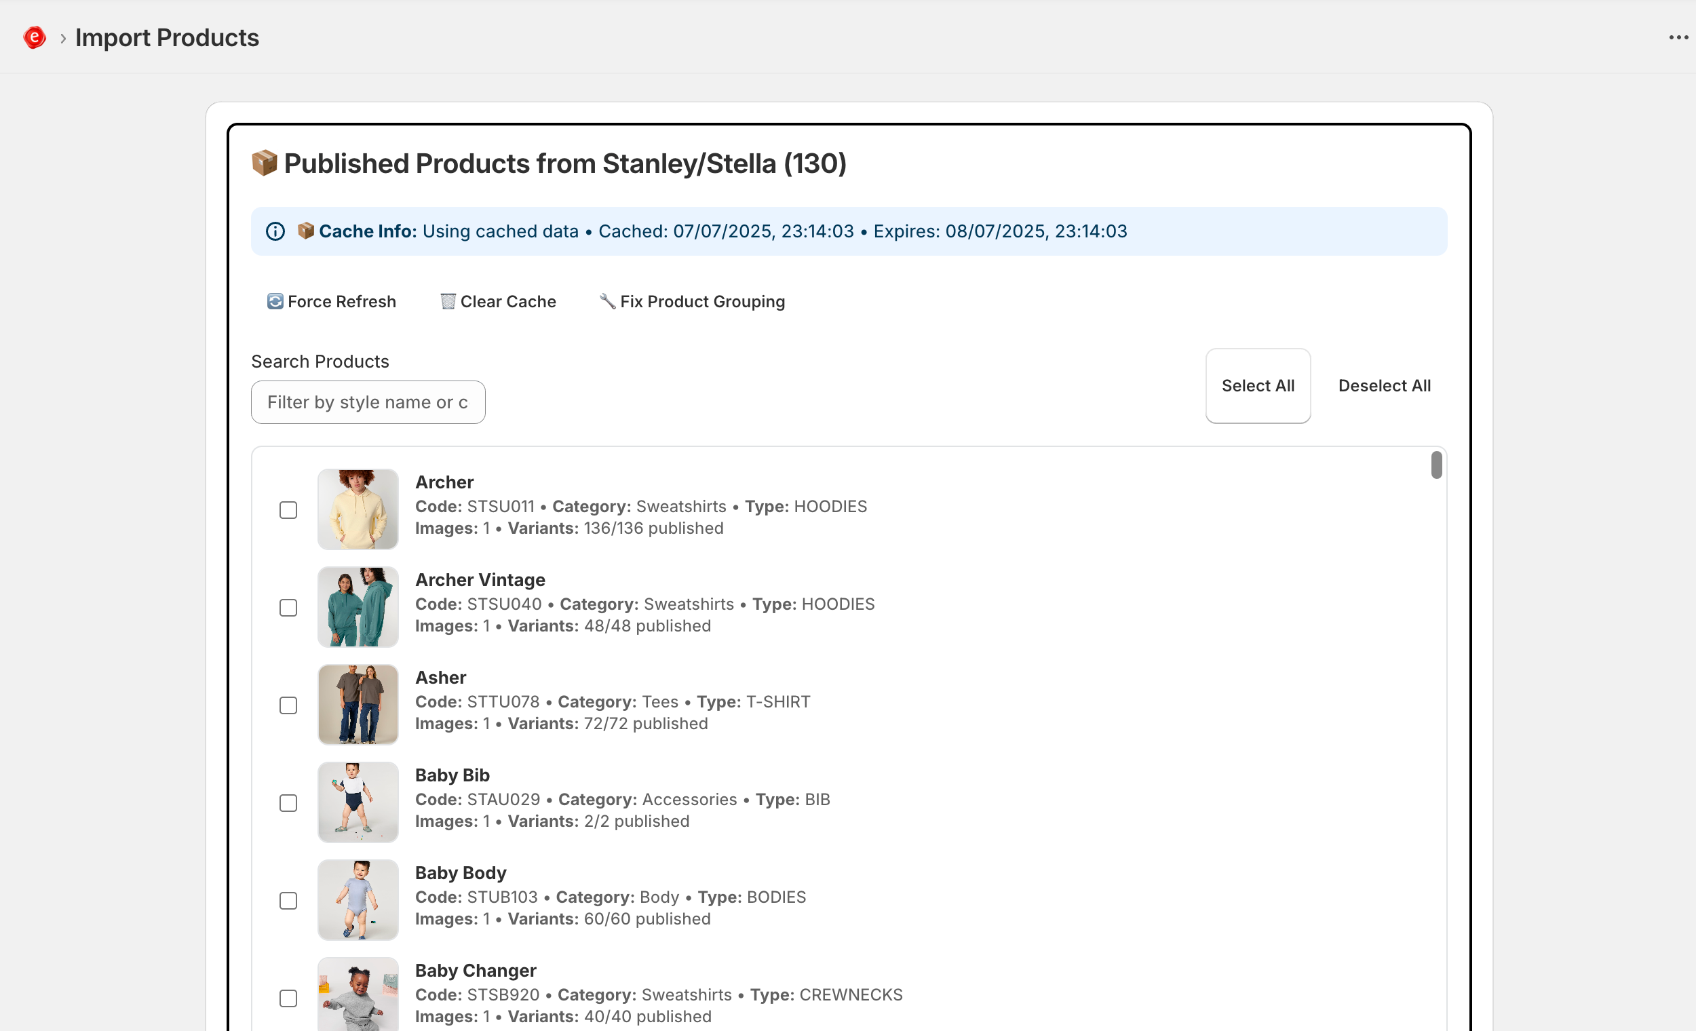This screenshot has width=1696, height=1031.
Task: Click the Baby Body thumbnail
Action: coord(358,900)
